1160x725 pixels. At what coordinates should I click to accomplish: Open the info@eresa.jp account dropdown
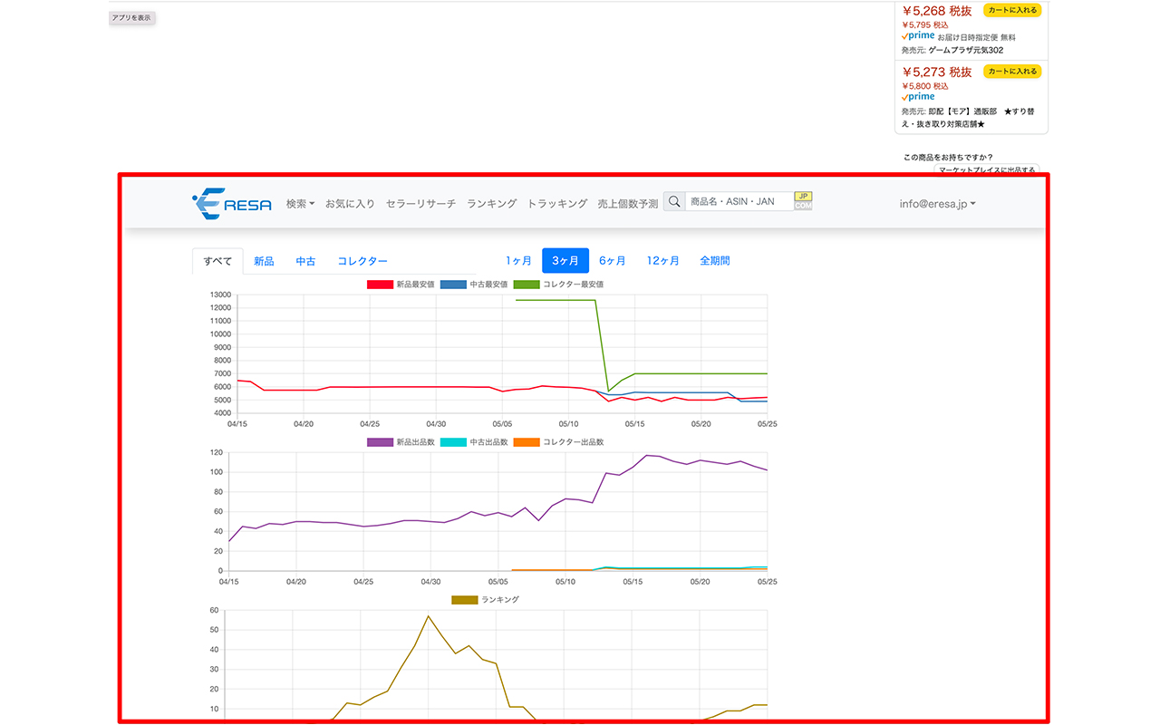click(x=938, y=204)
